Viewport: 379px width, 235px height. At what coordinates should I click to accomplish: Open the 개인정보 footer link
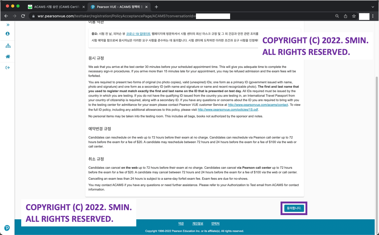tap(197, 224)
